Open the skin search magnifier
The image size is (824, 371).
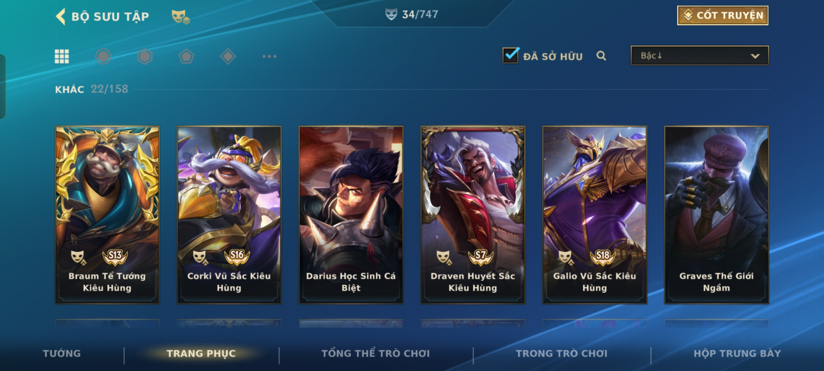(601, 56)
